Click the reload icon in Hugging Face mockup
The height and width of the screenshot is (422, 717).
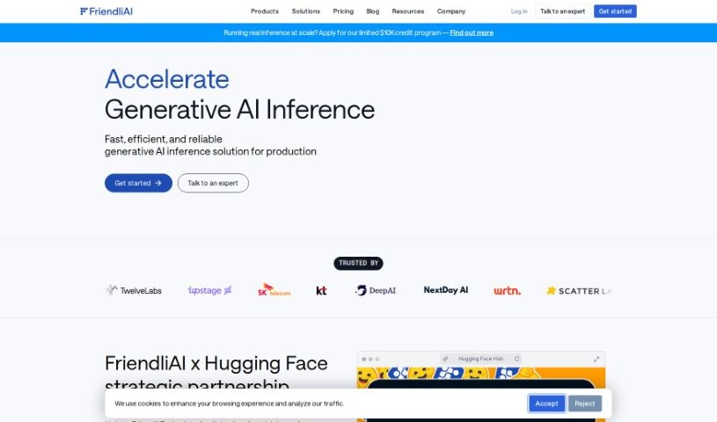click(x=516, y=359)
